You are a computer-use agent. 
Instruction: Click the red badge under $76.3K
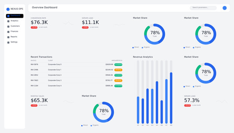tap(34, 27)
